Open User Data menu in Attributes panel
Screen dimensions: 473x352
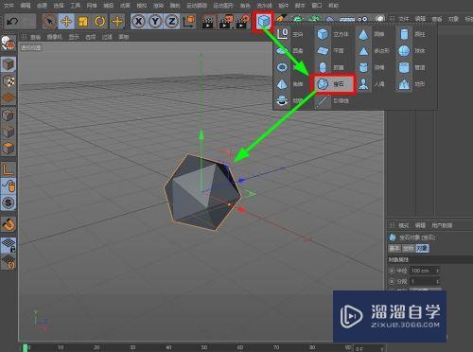point(442,225)
